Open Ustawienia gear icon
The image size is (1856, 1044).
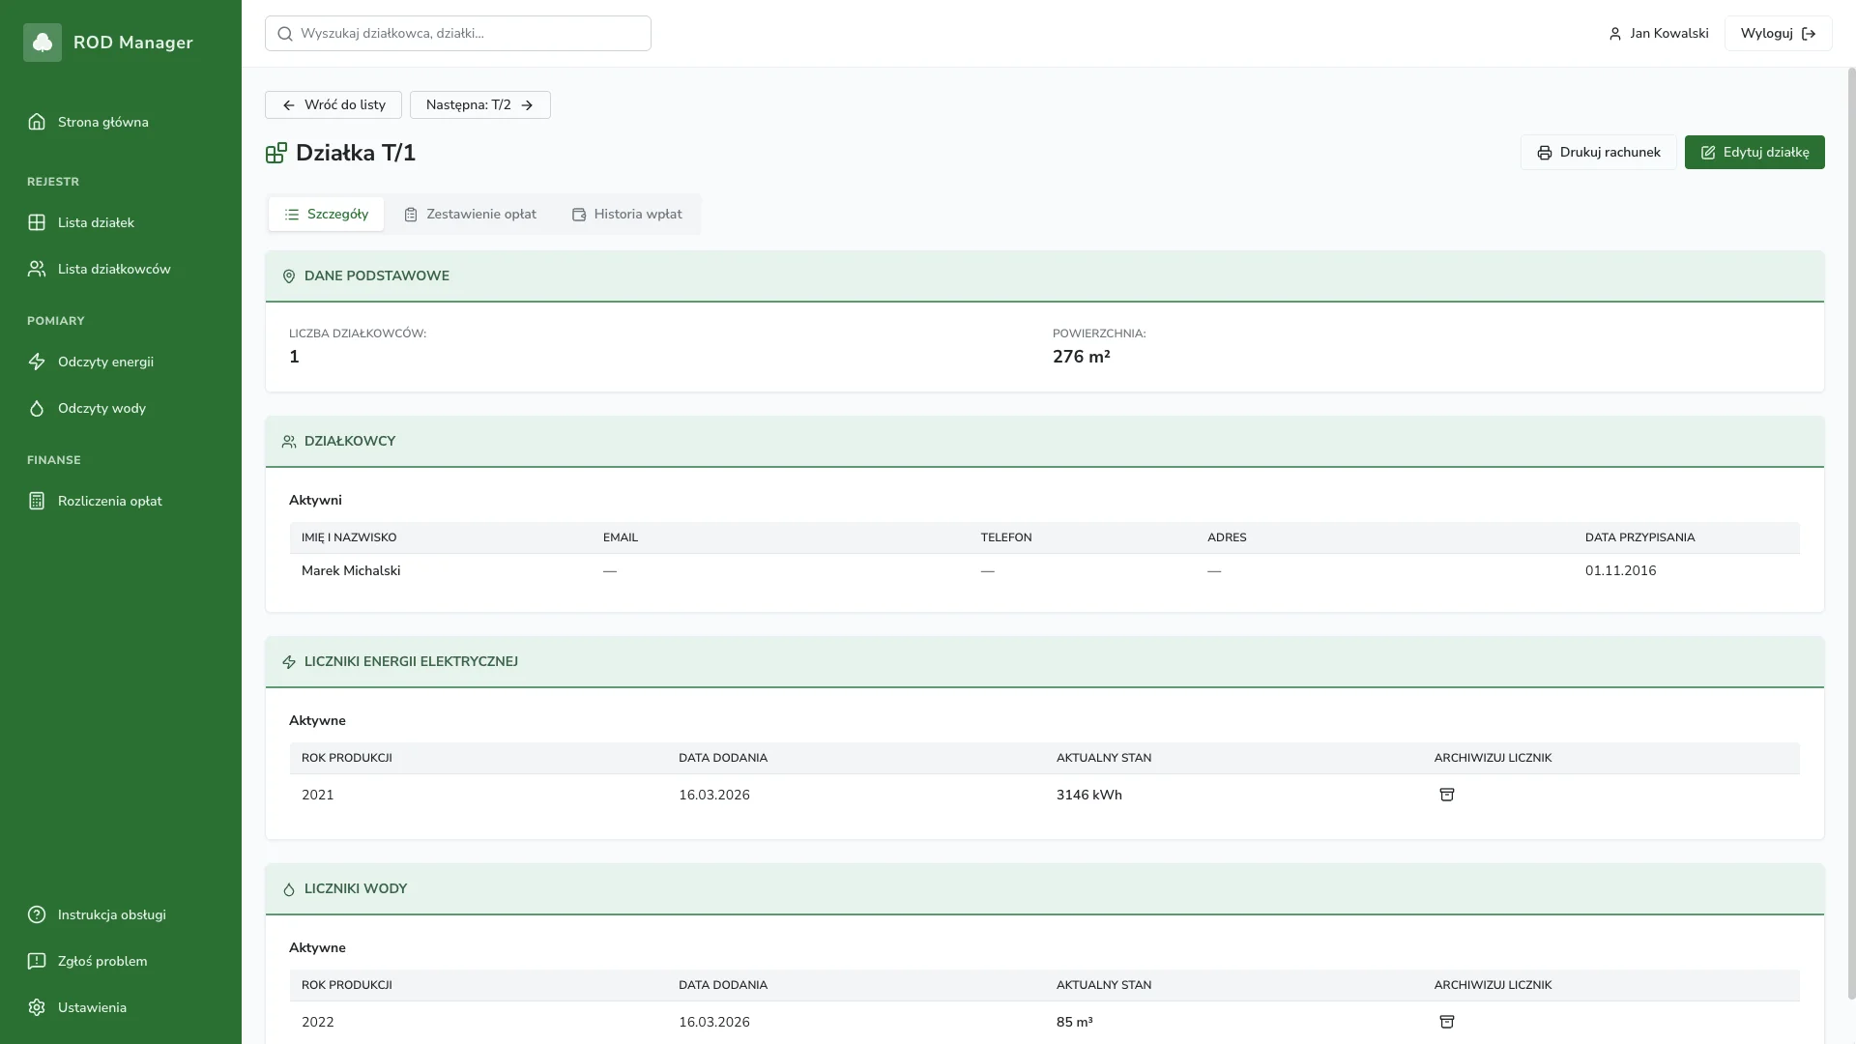tap(37, 1007)
